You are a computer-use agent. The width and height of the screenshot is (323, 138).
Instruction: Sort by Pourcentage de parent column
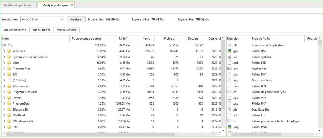[x=86, y=39]
